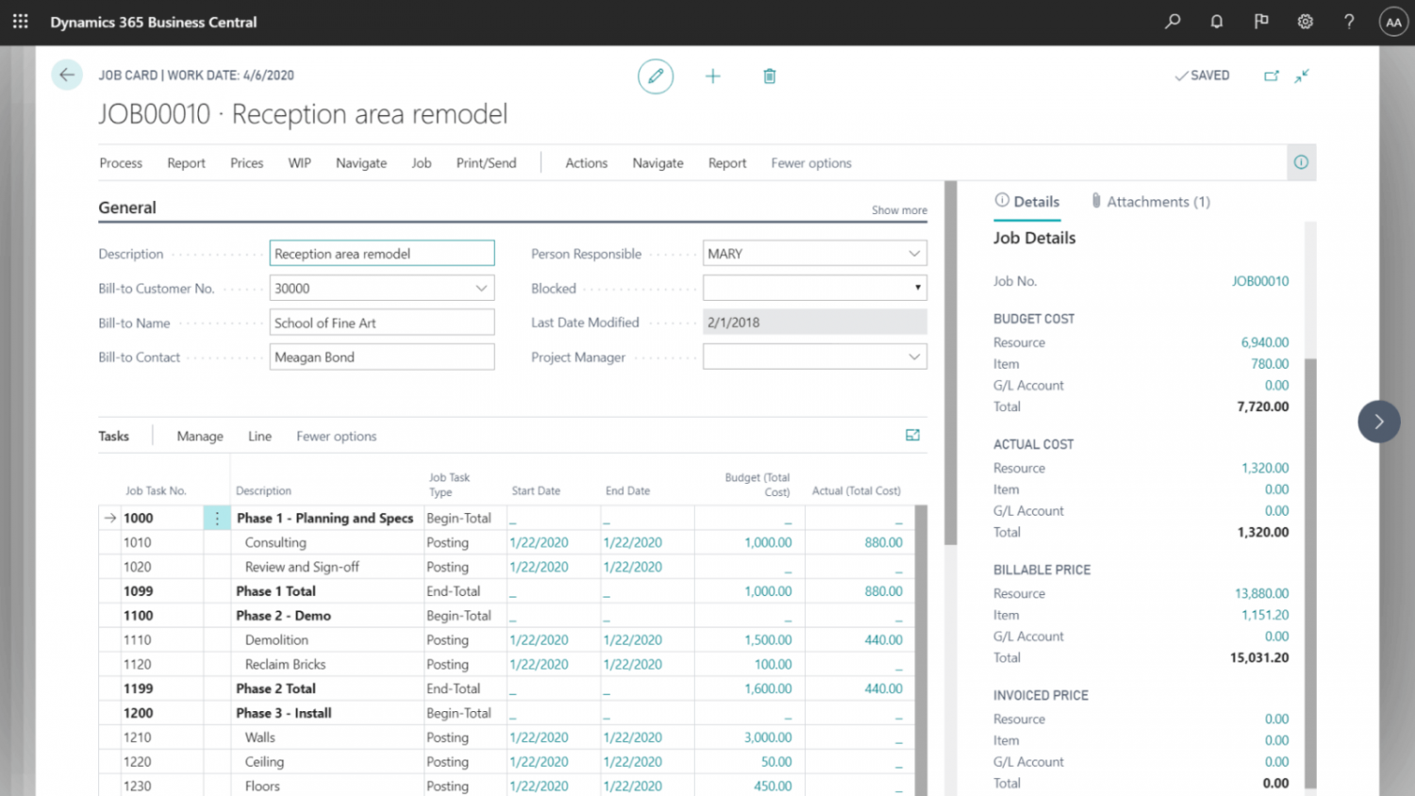Create a new job with the plus icon
This screenshot has height=796, width=1415.
point(712,75)
